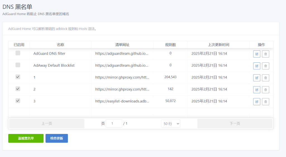Sort by the 已启用 column header
The width and height of the screenshot is (286, 157).
click(x=19, y=45)
